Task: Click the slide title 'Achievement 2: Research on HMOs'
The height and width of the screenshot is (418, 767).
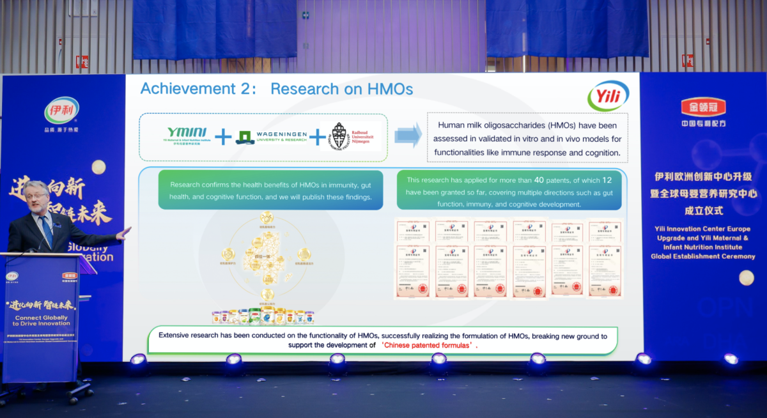Action: coord(276,89)
